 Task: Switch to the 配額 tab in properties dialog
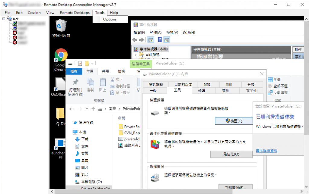207,85
